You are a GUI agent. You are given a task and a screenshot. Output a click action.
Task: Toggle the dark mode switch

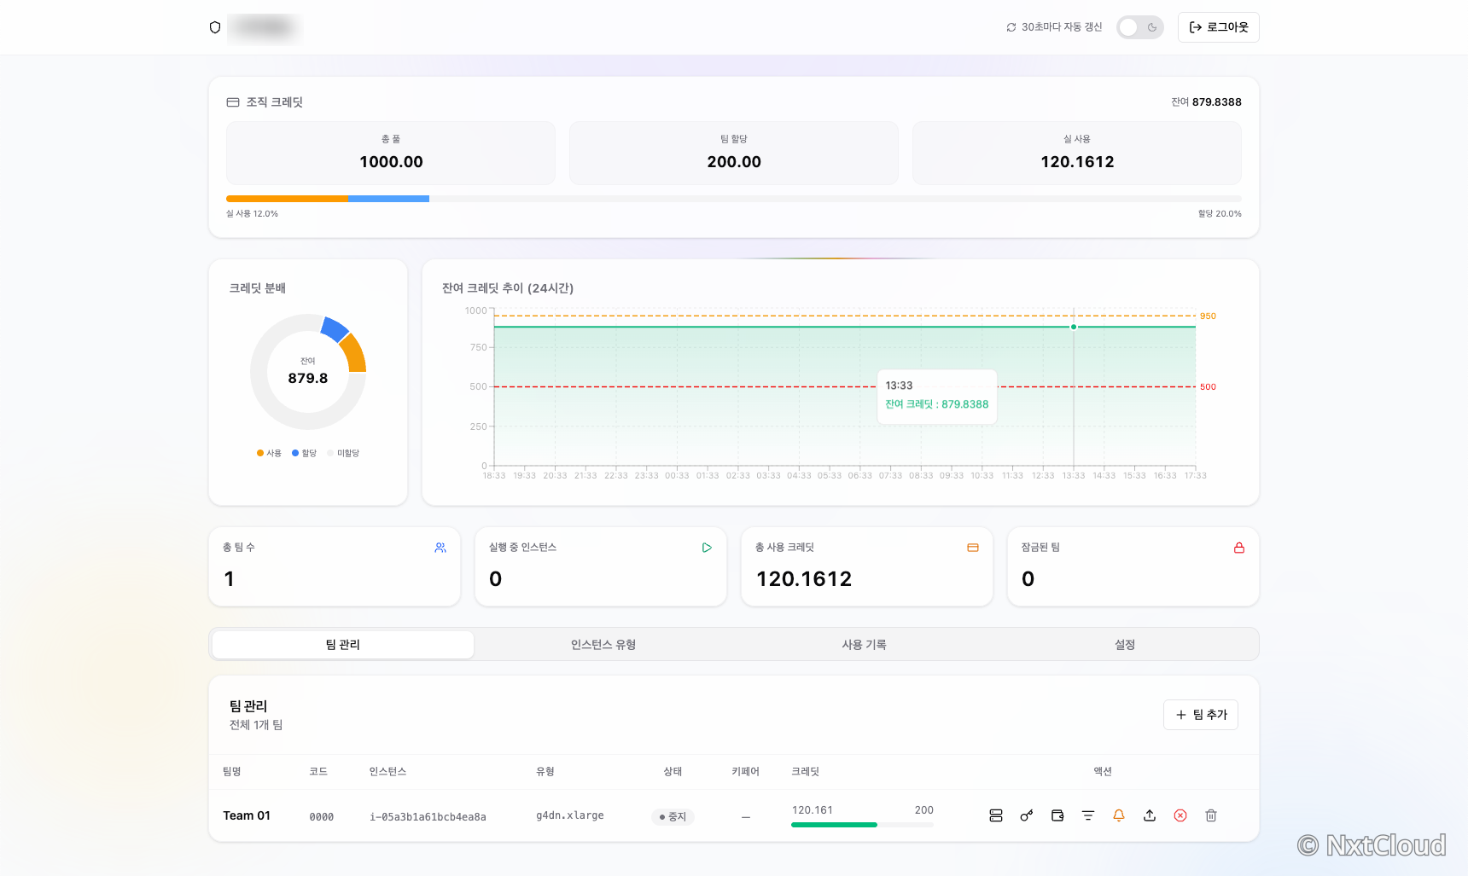(1140, 27)
